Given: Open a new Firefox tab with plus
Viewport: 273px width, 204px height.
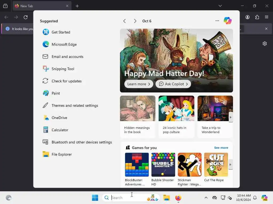Looking at the screenshot, I should coord(77,6).
